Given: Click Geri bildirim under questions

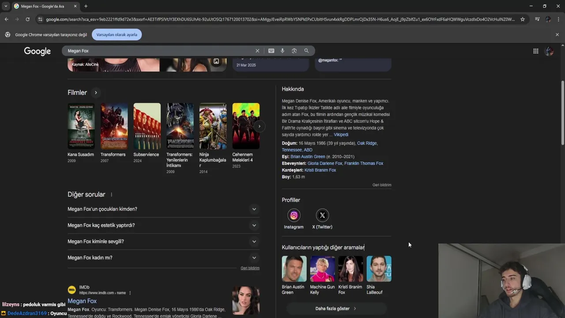Looking at the screenshot, I should coord(250,268).
